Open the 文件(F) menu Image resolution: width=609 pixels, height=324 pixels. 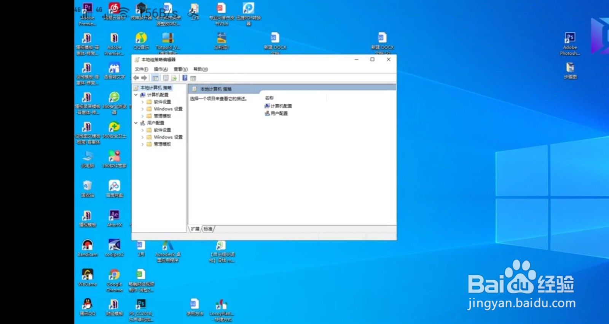click(141, 69)
